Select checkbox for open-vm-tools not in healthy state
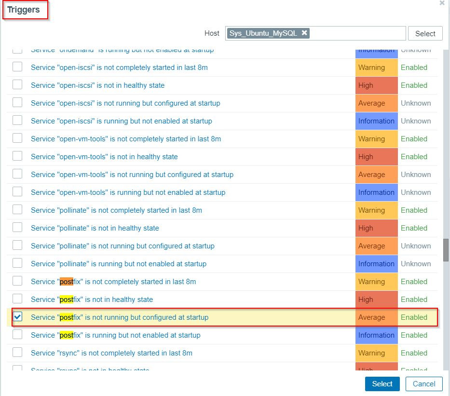The height and width of the screenshot is (396, 450). tap(17, 156)
